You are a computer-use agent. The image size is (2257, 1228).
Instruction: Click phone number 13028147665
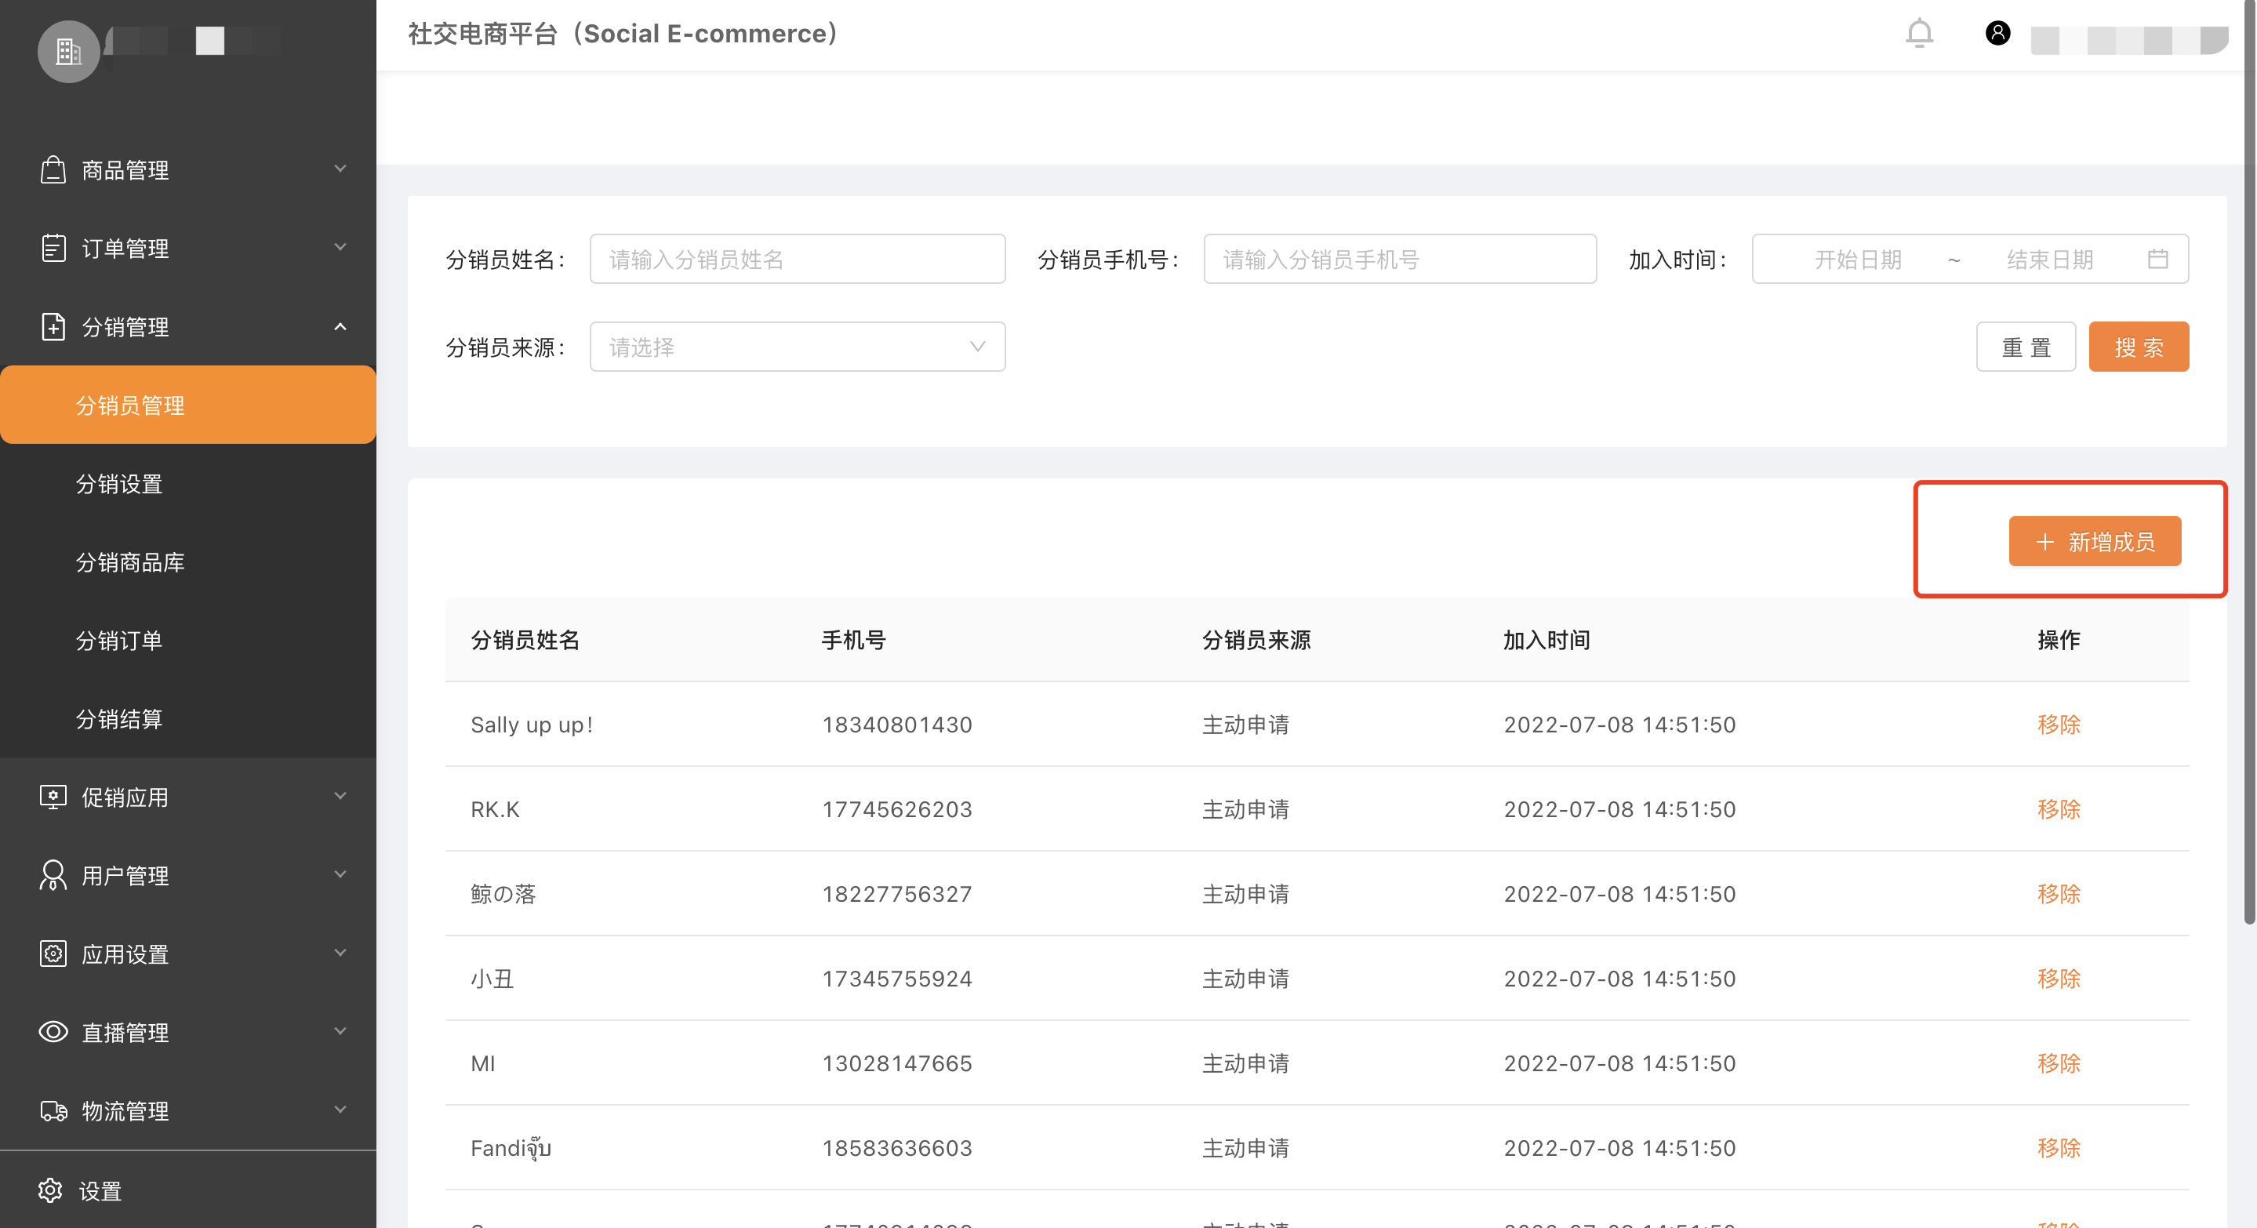(896, 1063)
